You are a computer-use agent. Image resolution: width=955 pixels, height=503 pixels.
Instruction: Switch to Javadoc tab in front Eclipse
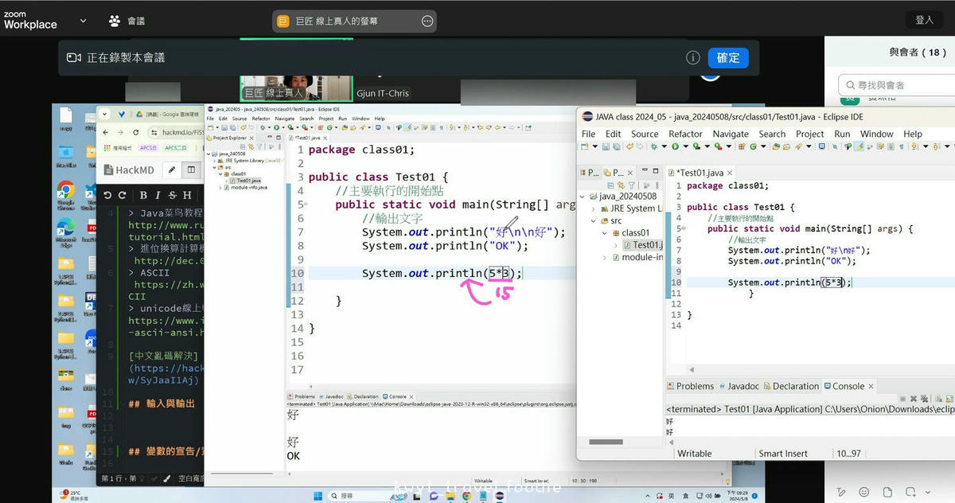[x=739, y=386]
